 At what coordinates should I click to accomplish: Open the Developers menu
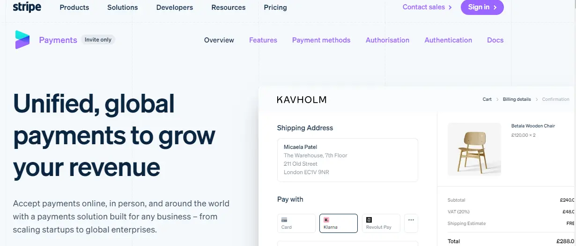click(x=175, y=7)
